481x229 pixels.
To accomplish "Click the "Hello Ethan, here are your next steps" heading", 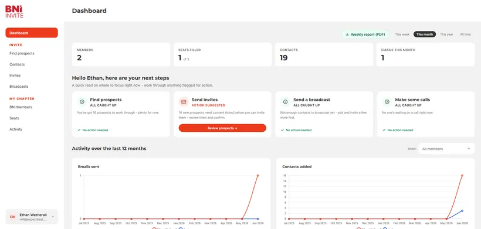I will click(121, 78).
